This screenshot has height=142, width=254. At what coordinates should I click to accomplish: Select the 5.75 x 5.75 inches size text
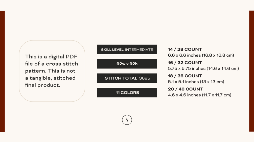pyautogui.click(x=203, y=68)
